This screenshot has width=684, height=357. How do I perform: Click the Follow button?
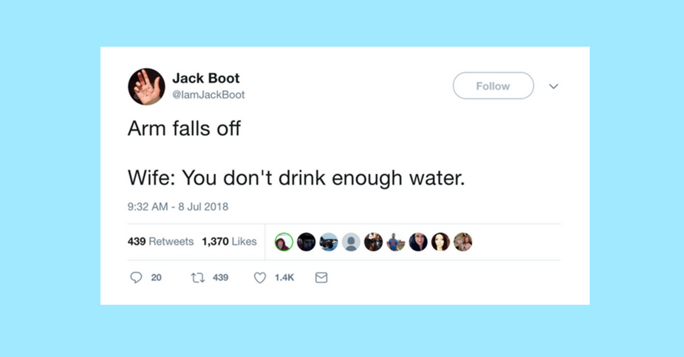(493, 86)
